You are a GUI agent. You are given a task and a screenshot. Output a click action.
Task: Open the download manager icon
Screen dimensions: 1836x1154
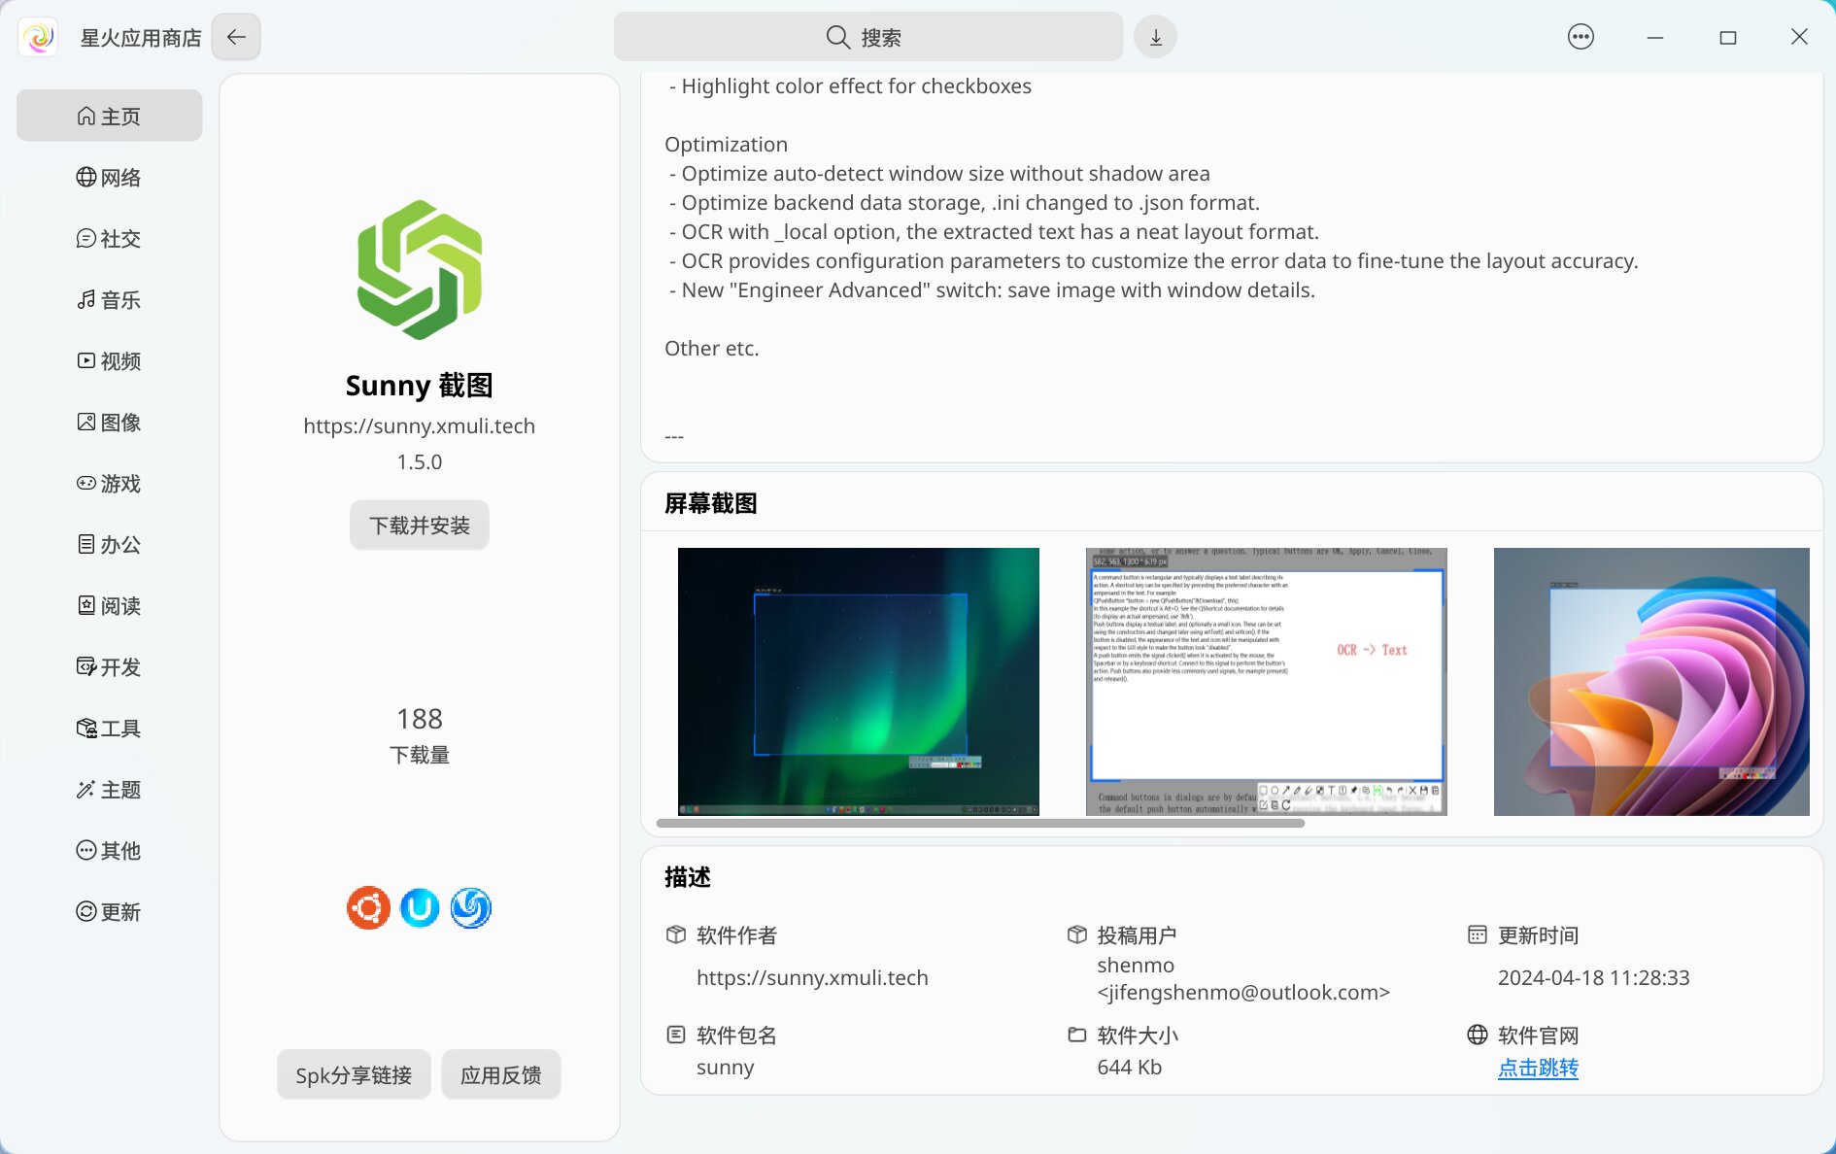(1155, 37)
